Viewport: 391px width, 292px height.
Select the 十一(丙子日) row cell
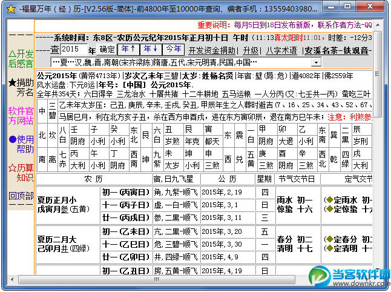126,205
